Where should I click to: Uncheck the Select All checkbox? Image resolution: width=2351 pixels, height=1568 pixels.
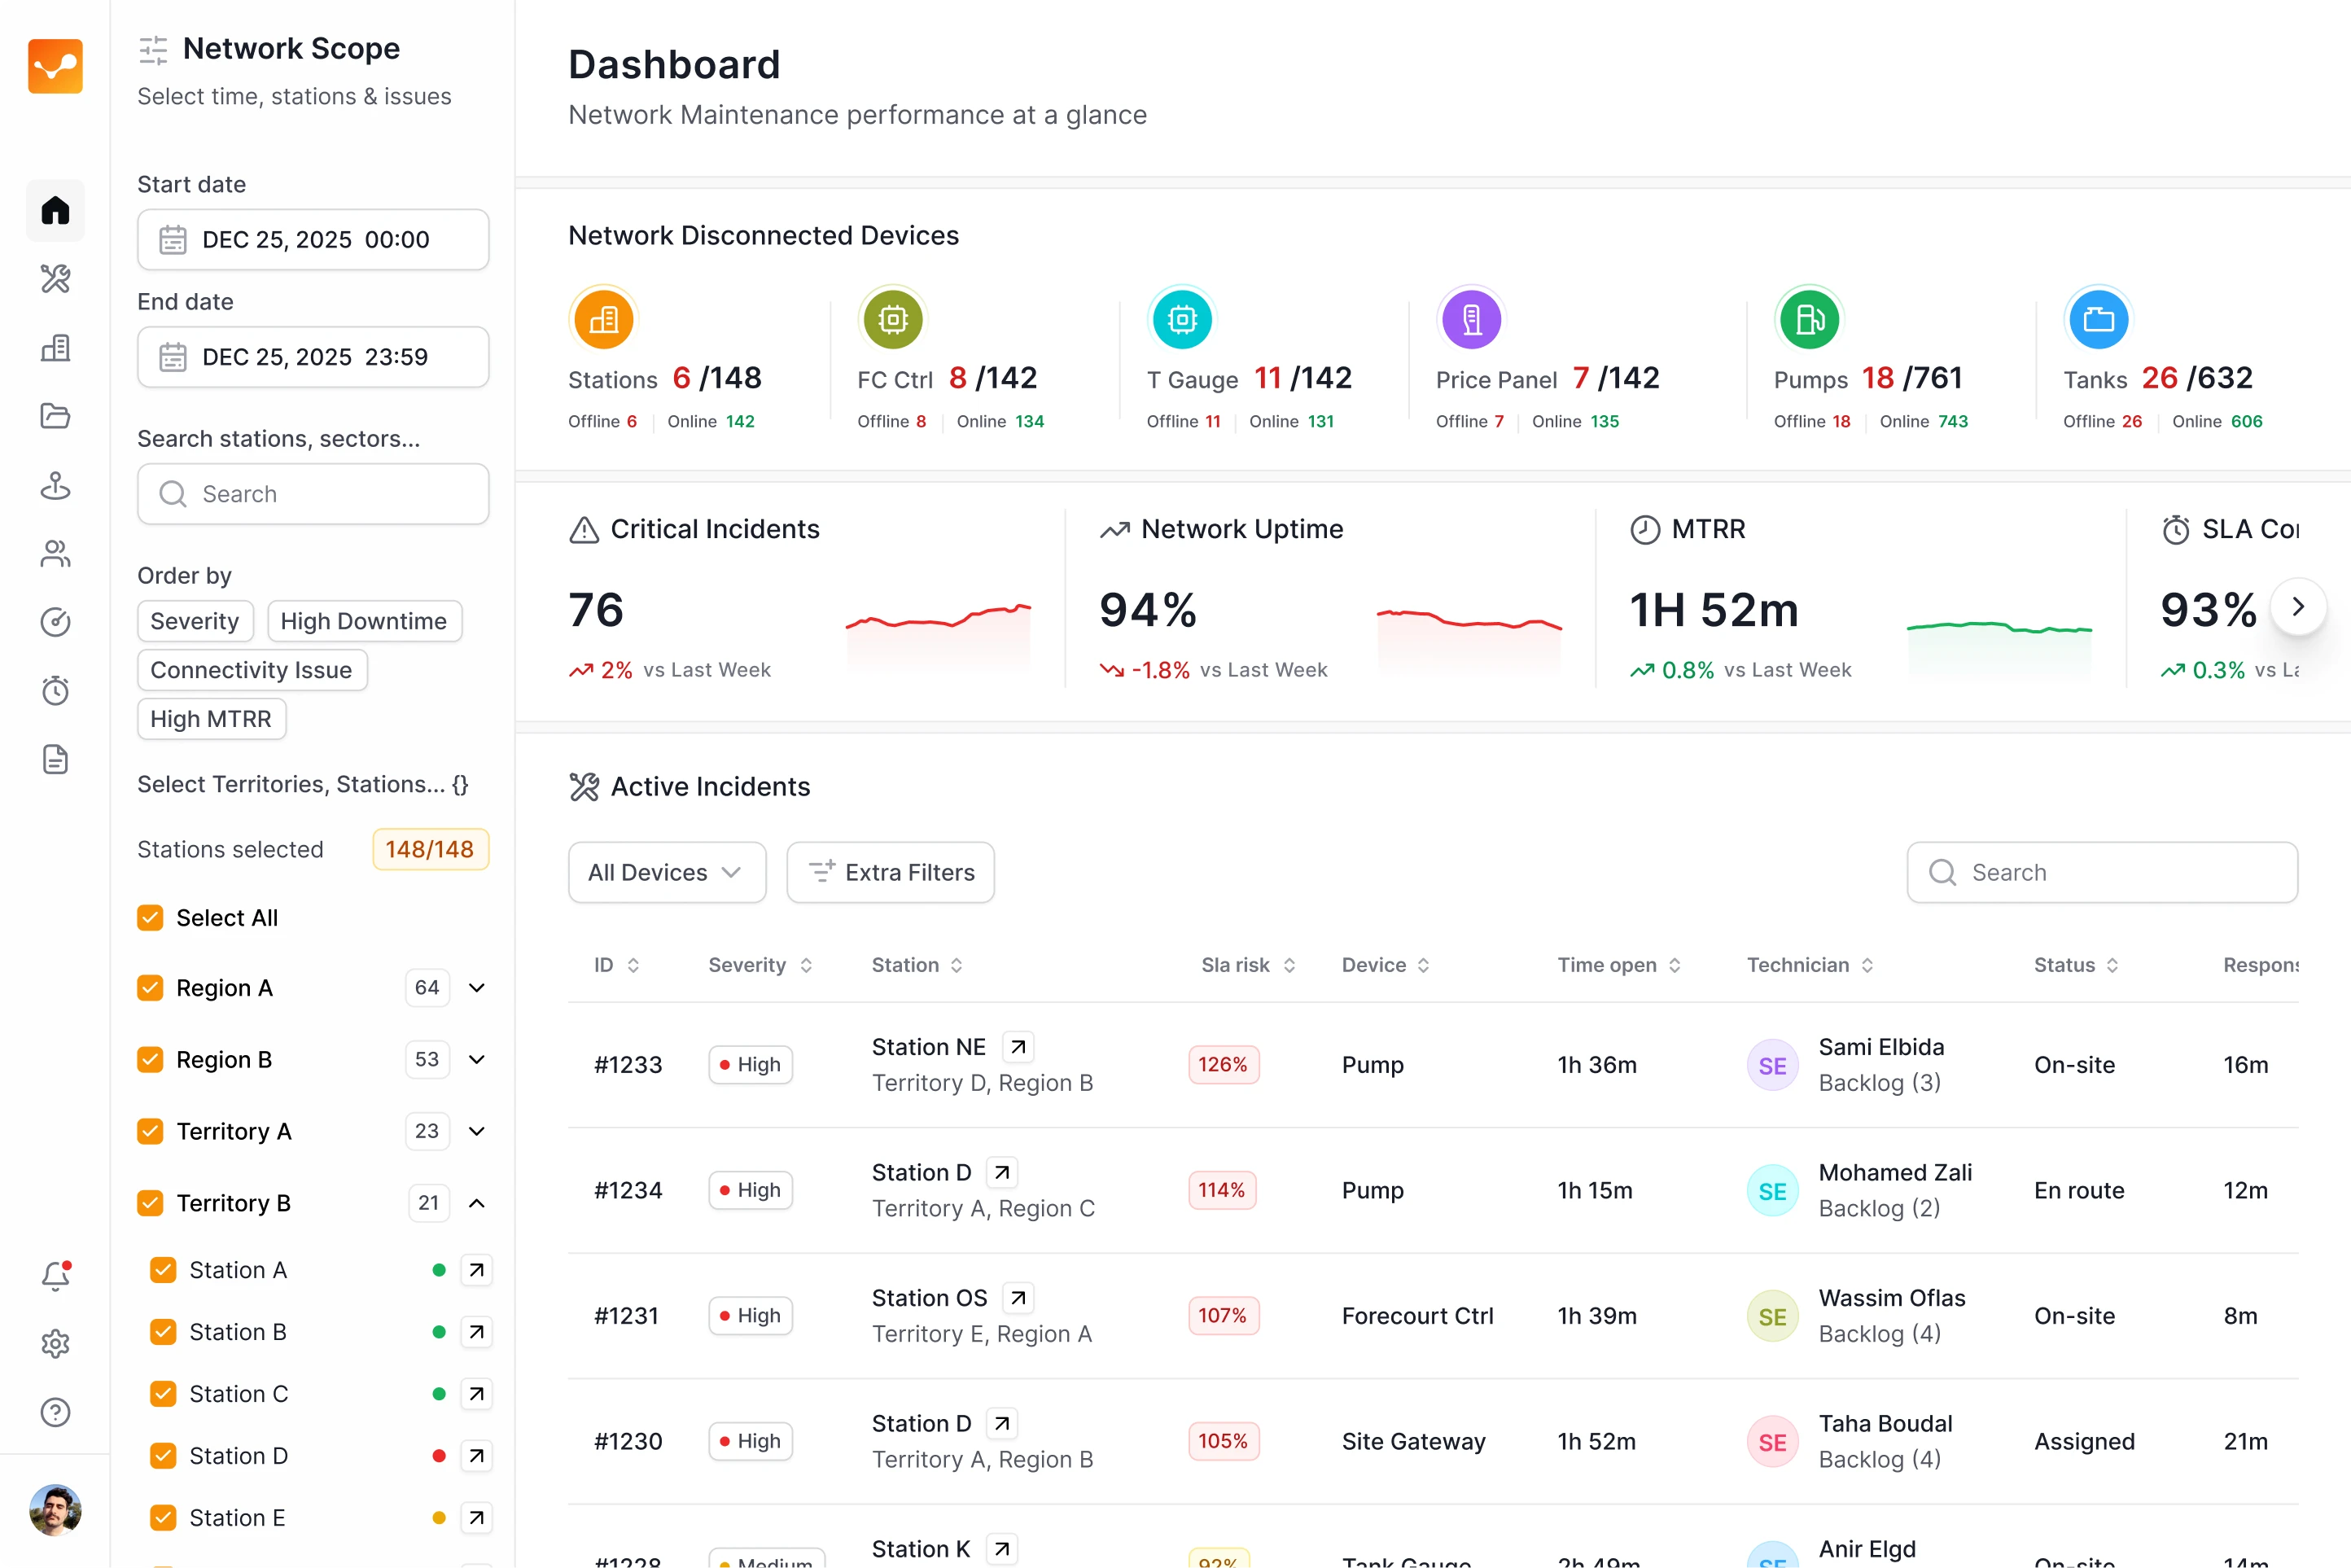tap(150, 918)
